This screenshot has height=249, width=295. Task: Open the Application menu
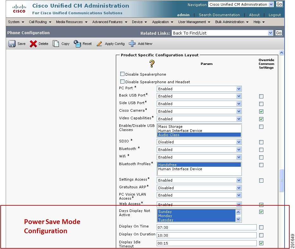[x=163, y=22]
